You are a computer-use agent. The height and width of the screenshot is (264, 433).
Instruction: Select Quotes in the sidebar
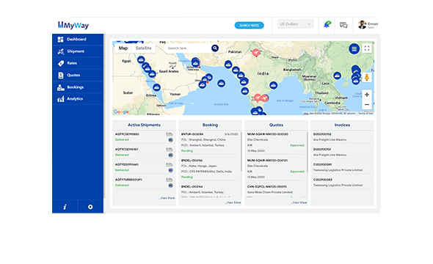78,75
